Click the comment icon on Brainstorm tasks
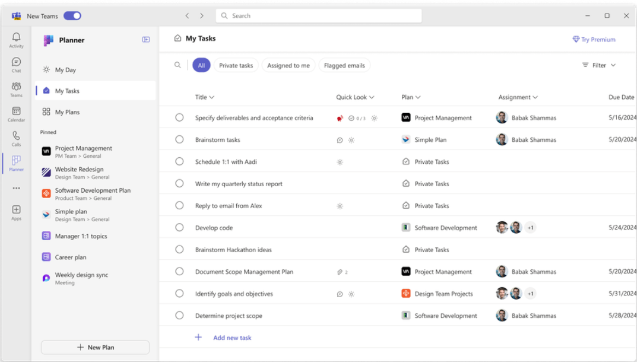The width and height of the screenshot is (637, 362). pos(340,140)
